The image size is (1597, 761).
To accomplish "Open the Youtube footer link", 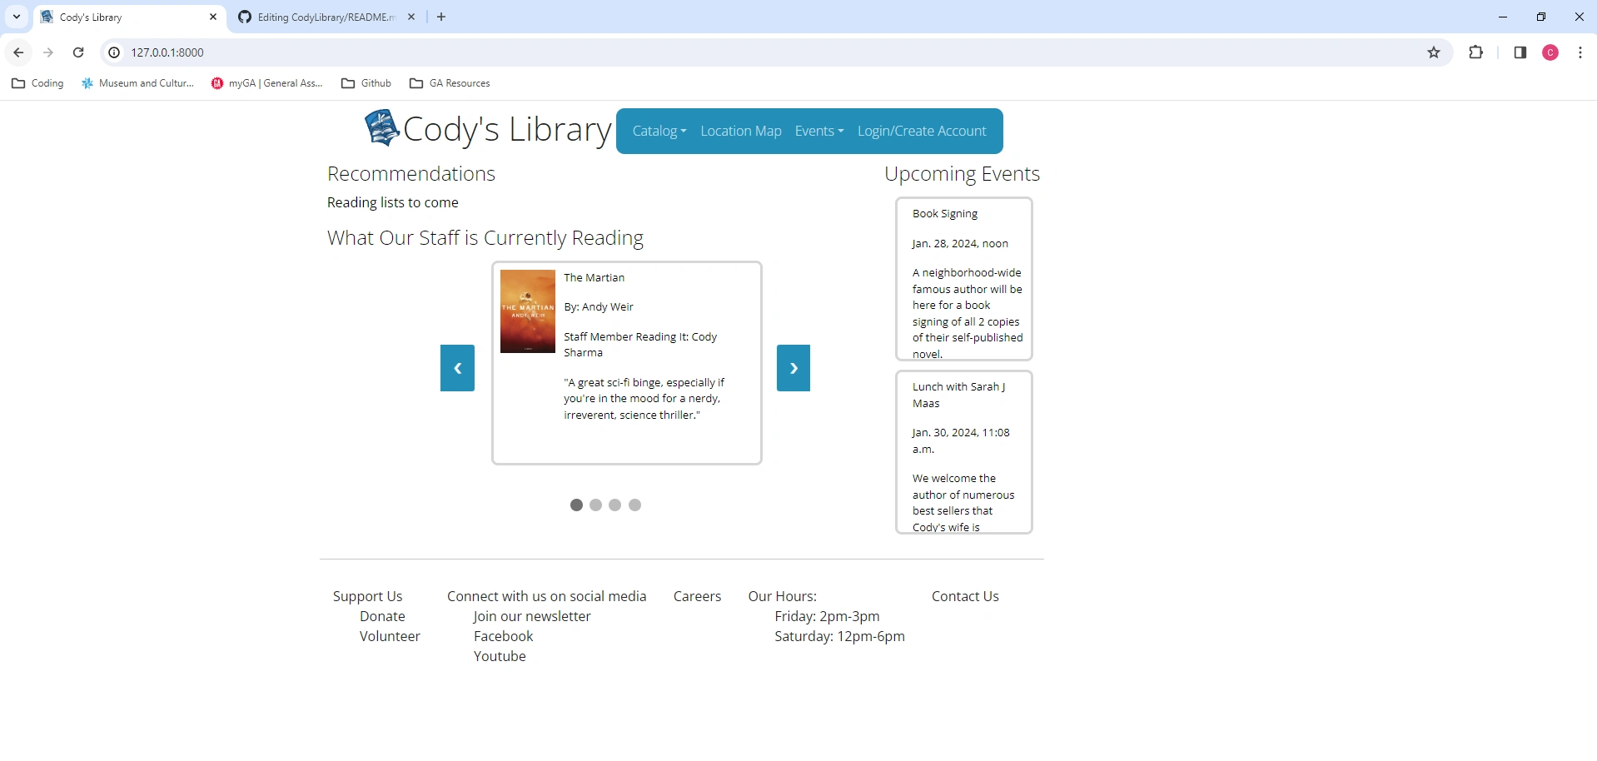I will pyautogui.click(x=500, y=656).
